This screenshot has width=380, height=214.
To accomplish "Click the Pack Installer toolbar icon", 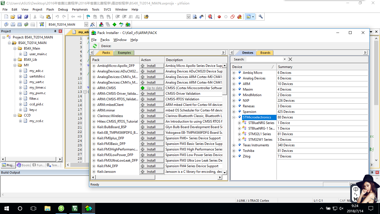I will click(x=128, y=25).
